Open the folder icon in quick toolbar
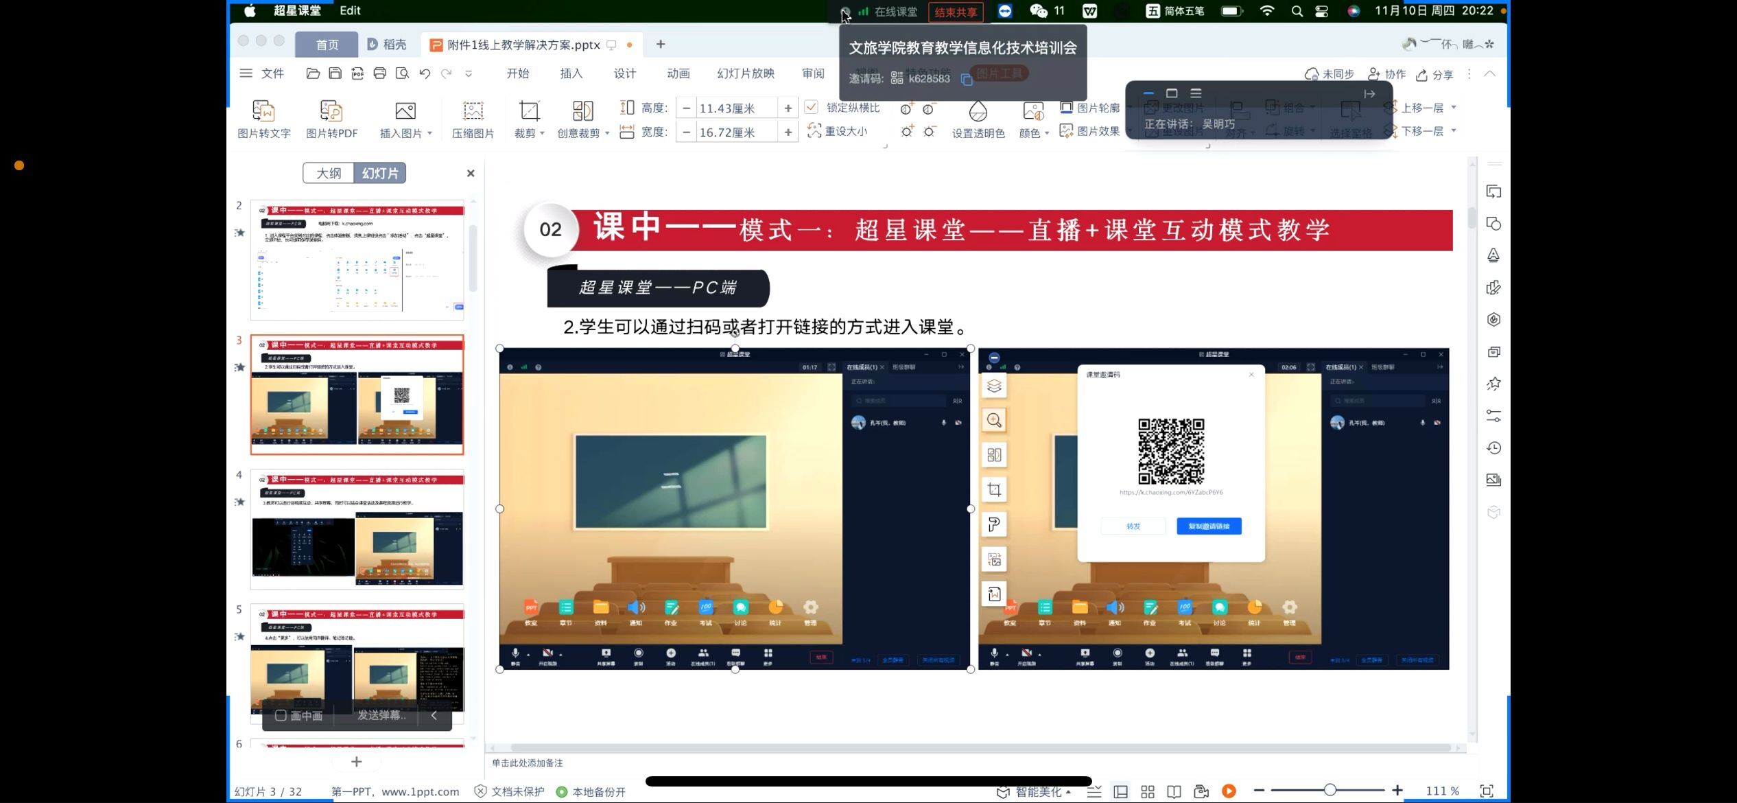The image size is (1737, 803). pos(313,73)
